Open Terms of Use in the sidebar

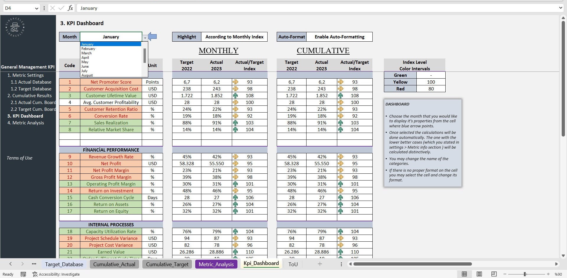tap(19, 158)
